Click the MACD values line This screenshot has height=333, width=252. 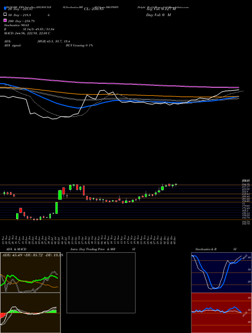point(27,33)
